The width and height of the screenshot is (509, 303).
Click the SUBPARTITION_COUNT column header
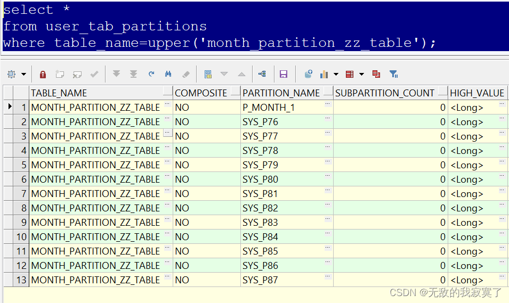coord(391,93)
